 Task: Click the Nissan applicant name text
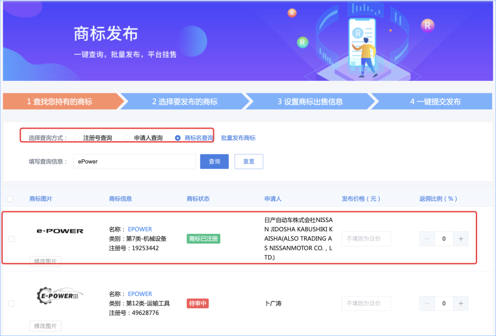tap(299, 239)
